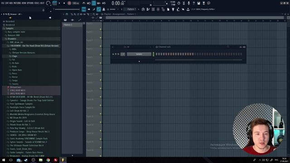Add a channel with the plus button
The image size is (290, 163).
coord(139,62)
